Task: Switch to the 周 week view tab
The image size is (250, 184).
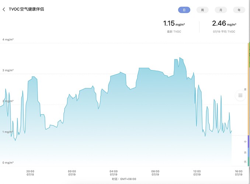Action: (x=202, y=10)
